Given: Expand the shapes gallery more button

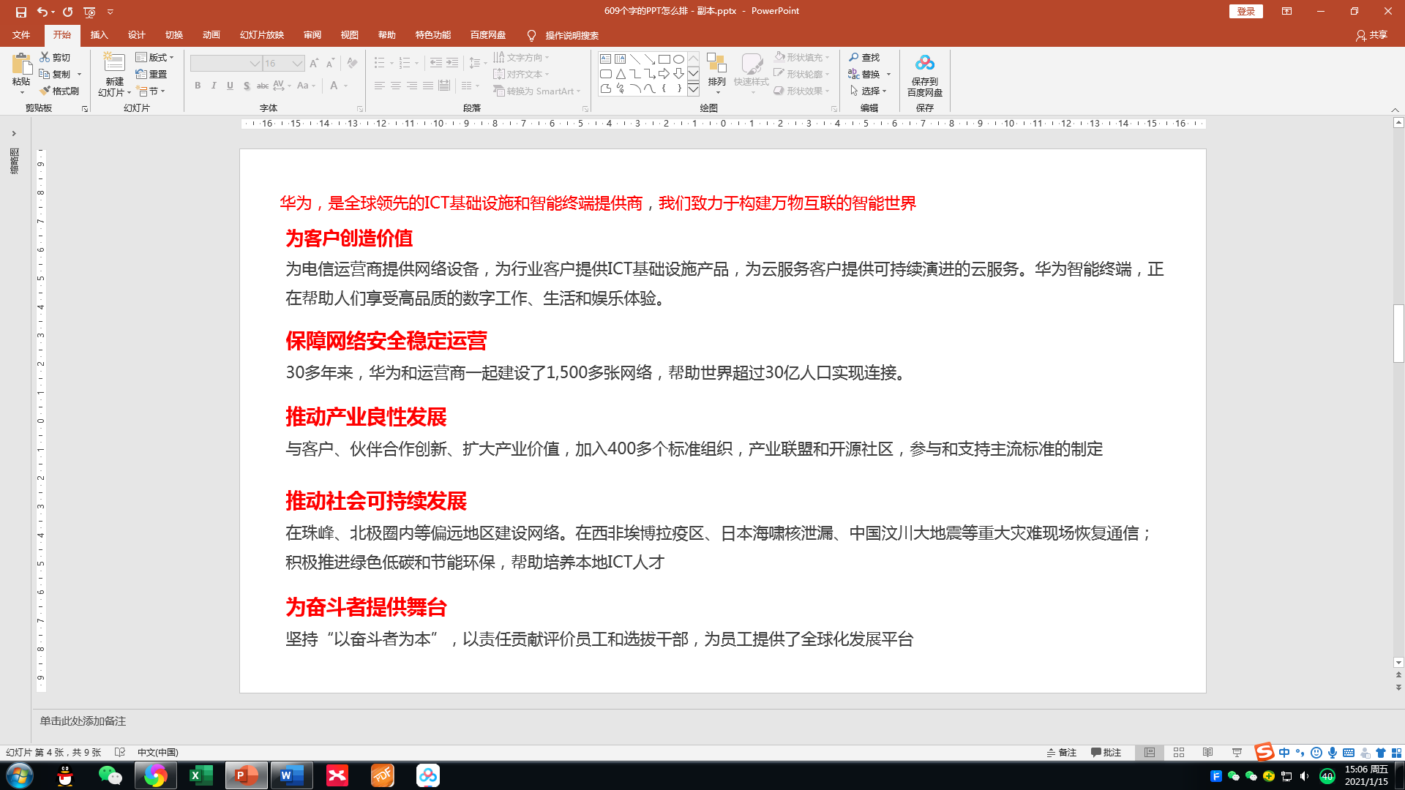Looking at the screenshot, I should (x=693, y=89).
